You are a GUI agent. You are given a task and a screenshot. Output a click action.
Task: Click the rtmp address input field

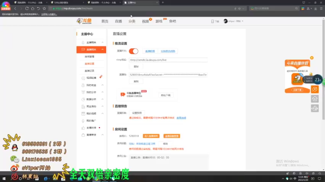tap(168, 60)
